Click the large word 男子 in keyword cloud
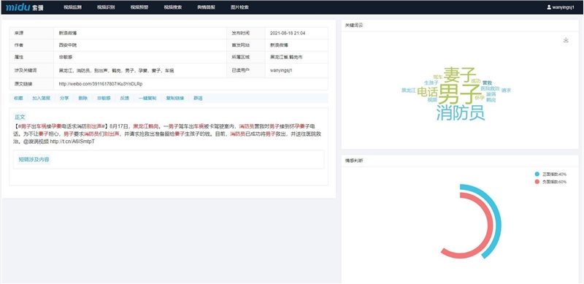Viewport: 584px width, 284px height. point(460,93)
